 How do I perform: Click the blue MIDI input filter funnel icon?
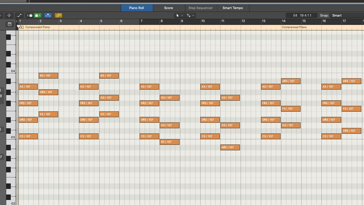[x=48, y=15]
